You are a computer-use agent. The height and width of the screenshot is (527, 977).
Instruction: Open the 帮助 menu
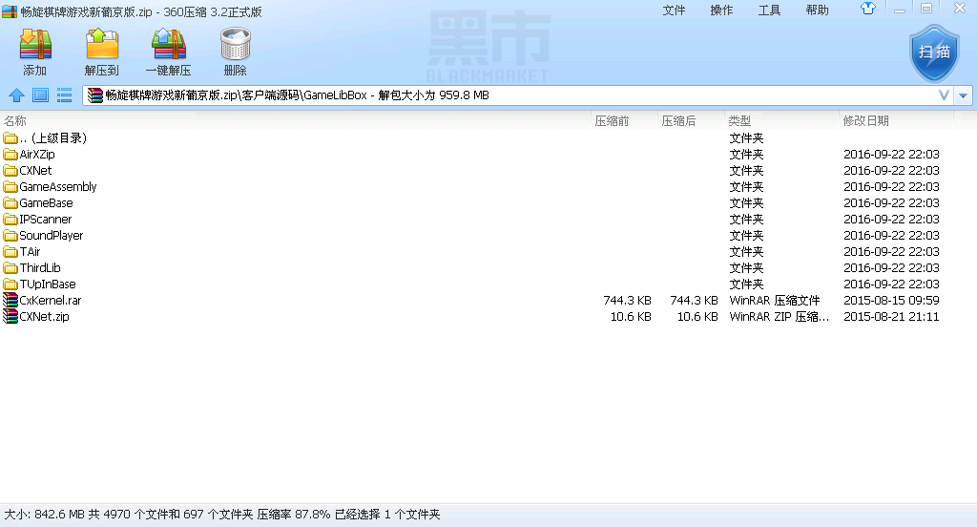pos(817,10)
